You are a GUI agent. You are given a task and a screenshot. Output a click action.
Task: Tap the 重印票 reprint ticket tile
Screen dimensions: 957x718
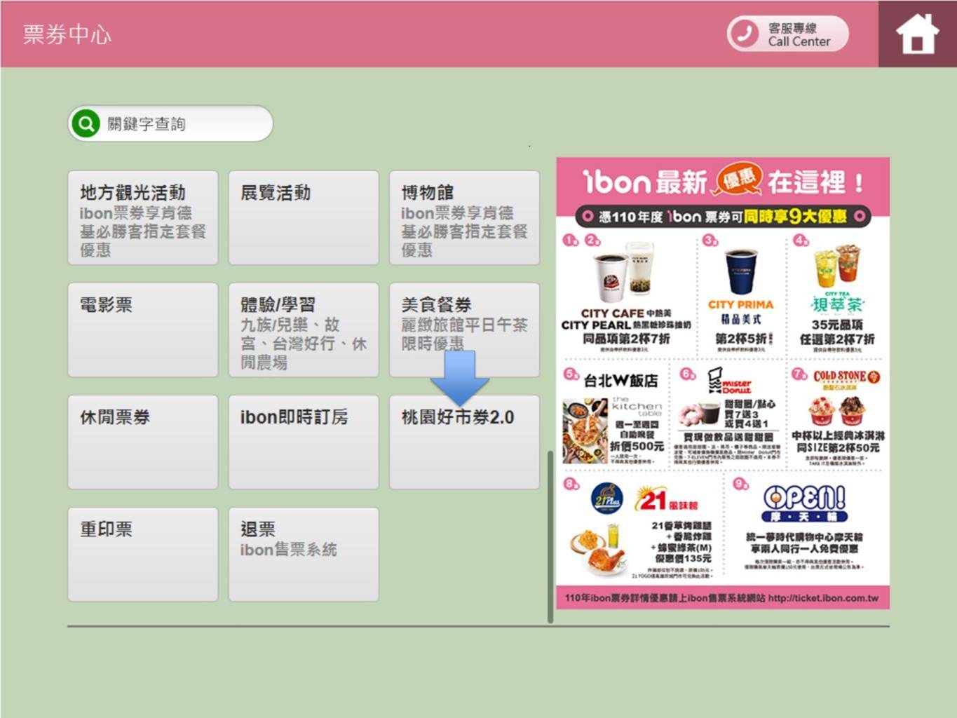pyautogui.click(x=143, y=555)
